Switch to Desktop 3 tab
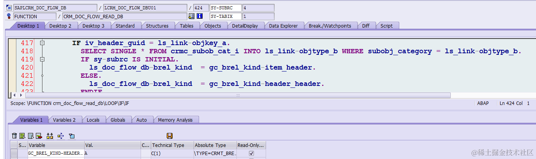 (x=93, y=26)
